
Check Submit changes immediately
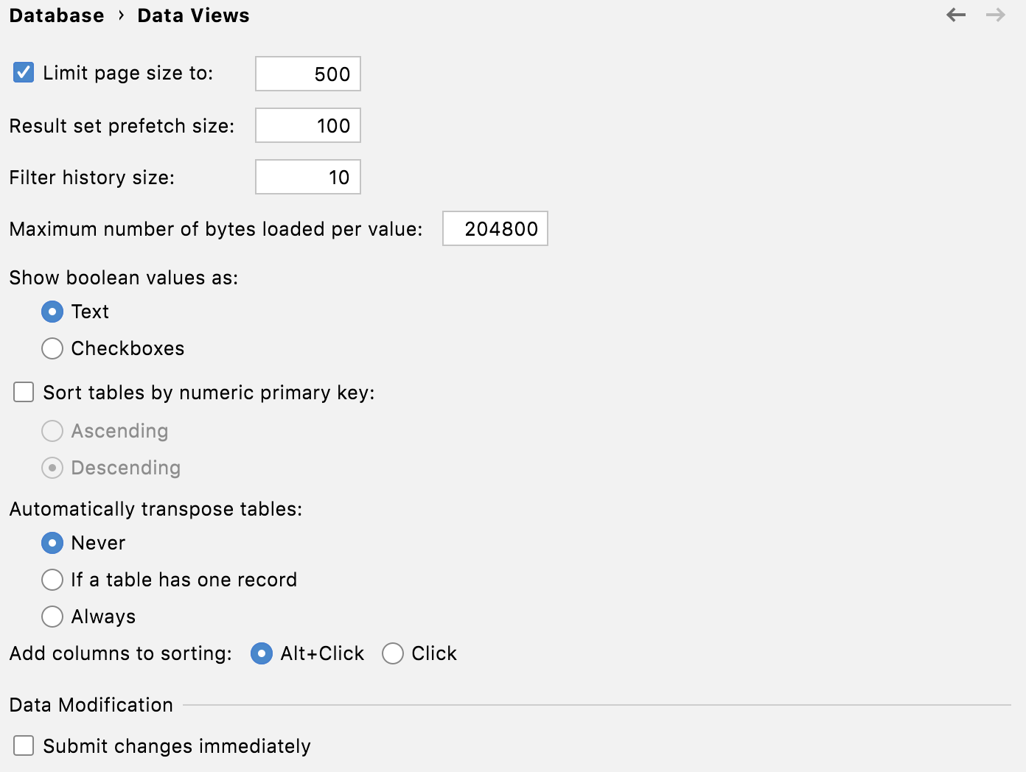tap(24, 745)
